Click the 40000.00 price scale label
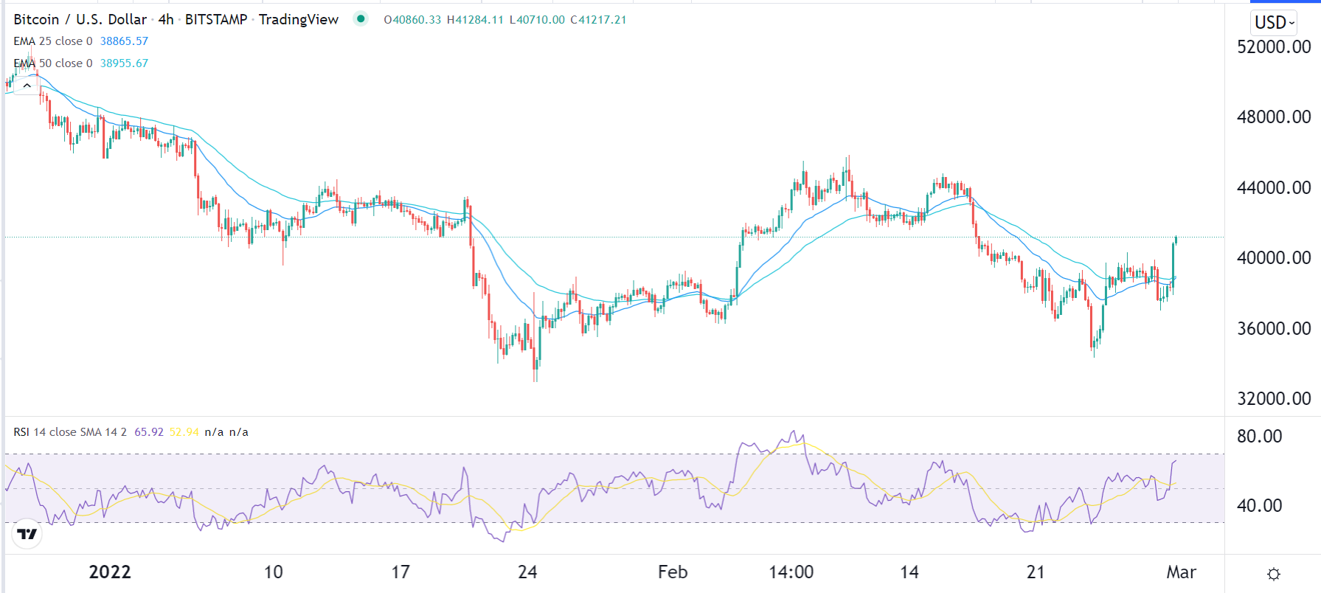This screenshot has width=1321, height=593. tap(1274, 258)
